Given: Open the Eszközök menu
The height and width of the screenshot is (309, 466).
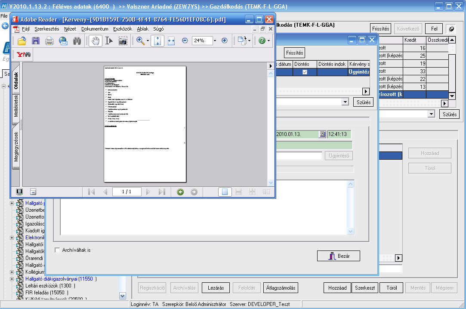Looking at the screenshot, I should [x=123, y=29].
